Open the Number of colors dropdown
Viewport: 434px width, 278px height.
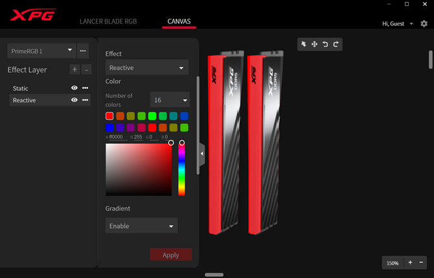tap(170, 100)
